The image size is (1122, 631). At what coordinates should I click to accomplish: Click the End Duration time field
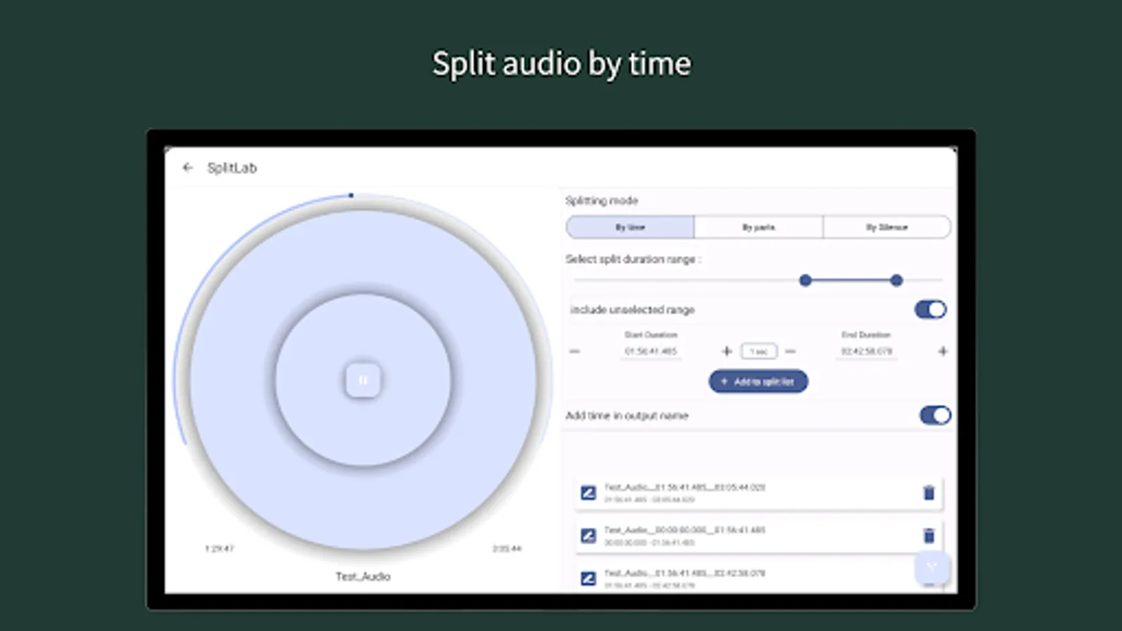(x=867, y=351)
